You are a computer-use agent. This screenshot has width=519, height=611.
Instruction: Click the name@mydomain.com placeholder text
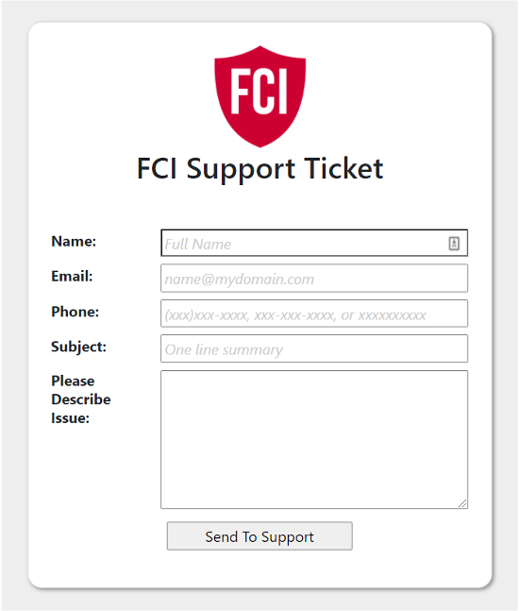[x=239, y=280]
